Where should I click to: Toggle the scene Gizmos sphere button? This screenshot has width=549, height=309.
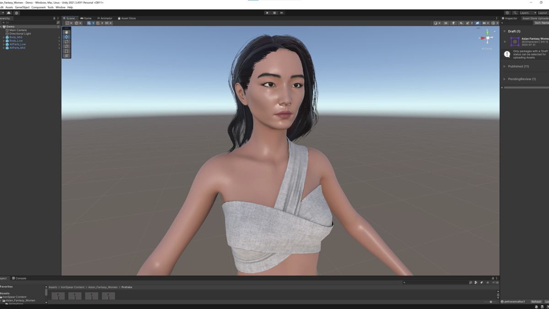[x=493, y=23]
